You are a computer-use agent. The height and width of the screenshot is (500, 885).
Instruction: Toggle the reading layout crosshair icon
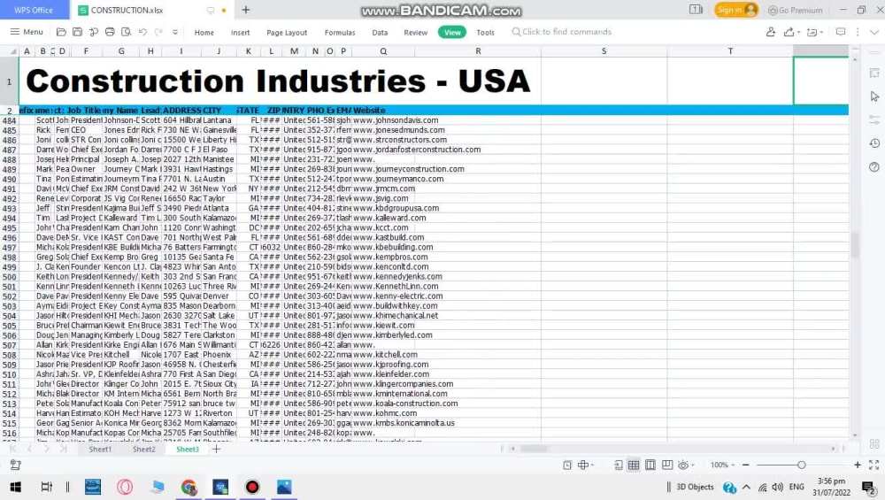586,465
